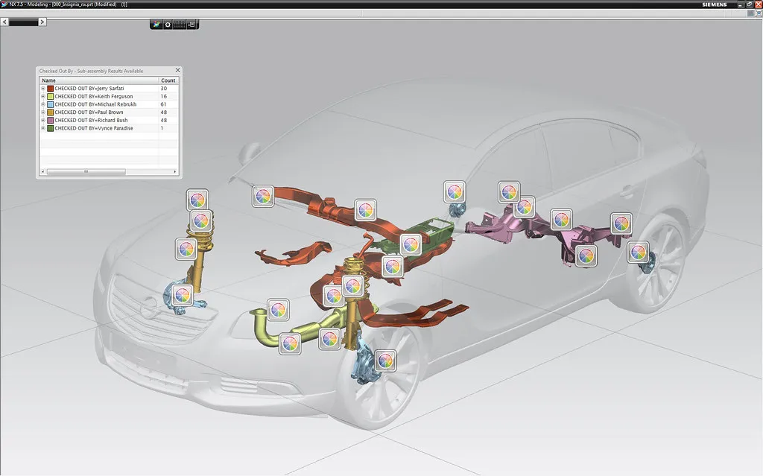Select the keyboard icon in the floating toolbar
Screen dimensions: 763x476
(179, 24)
